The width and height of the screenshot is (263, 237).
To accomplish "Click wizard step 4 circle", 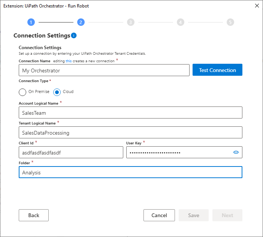I will pos(181,22).
